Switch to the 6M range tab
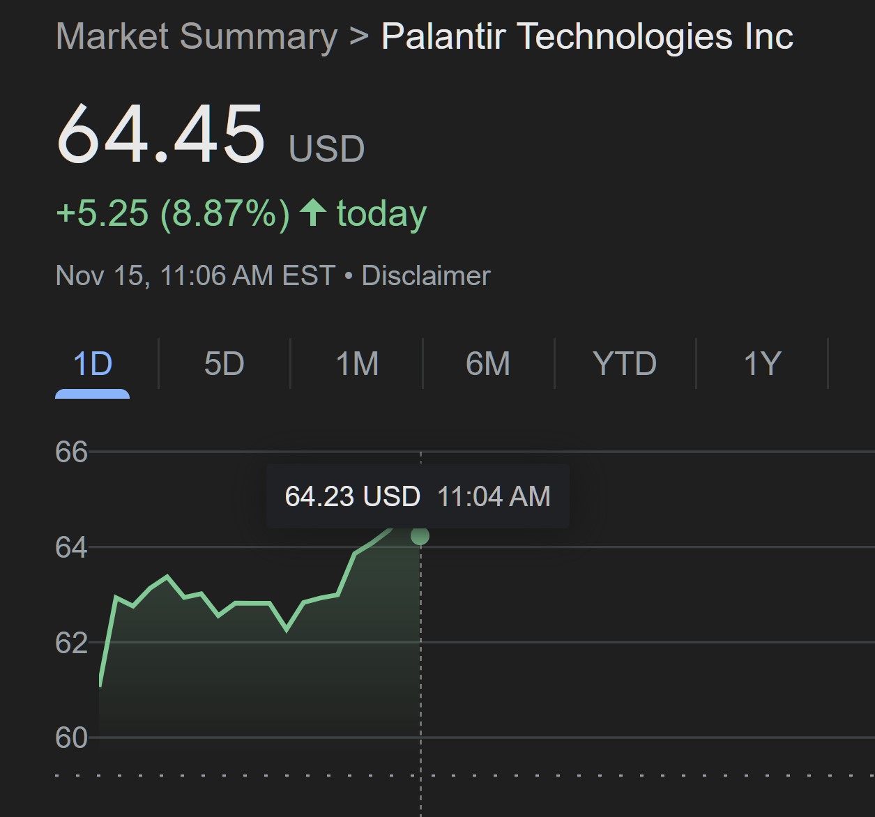This screenshot has width=875, height=817. (488, 364)
